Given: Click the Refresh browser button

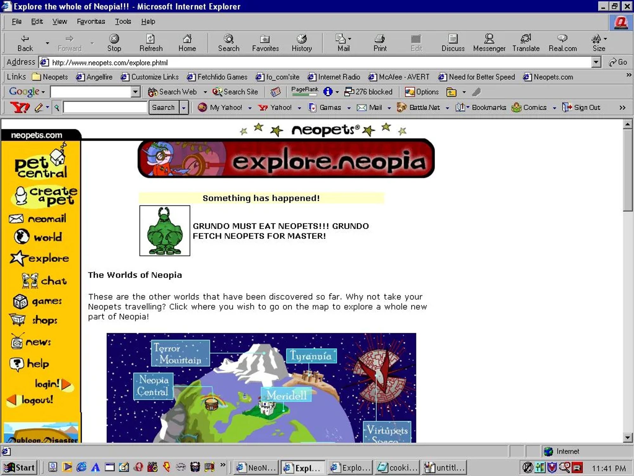Looking at the screenshot, I should coord(151,42).
